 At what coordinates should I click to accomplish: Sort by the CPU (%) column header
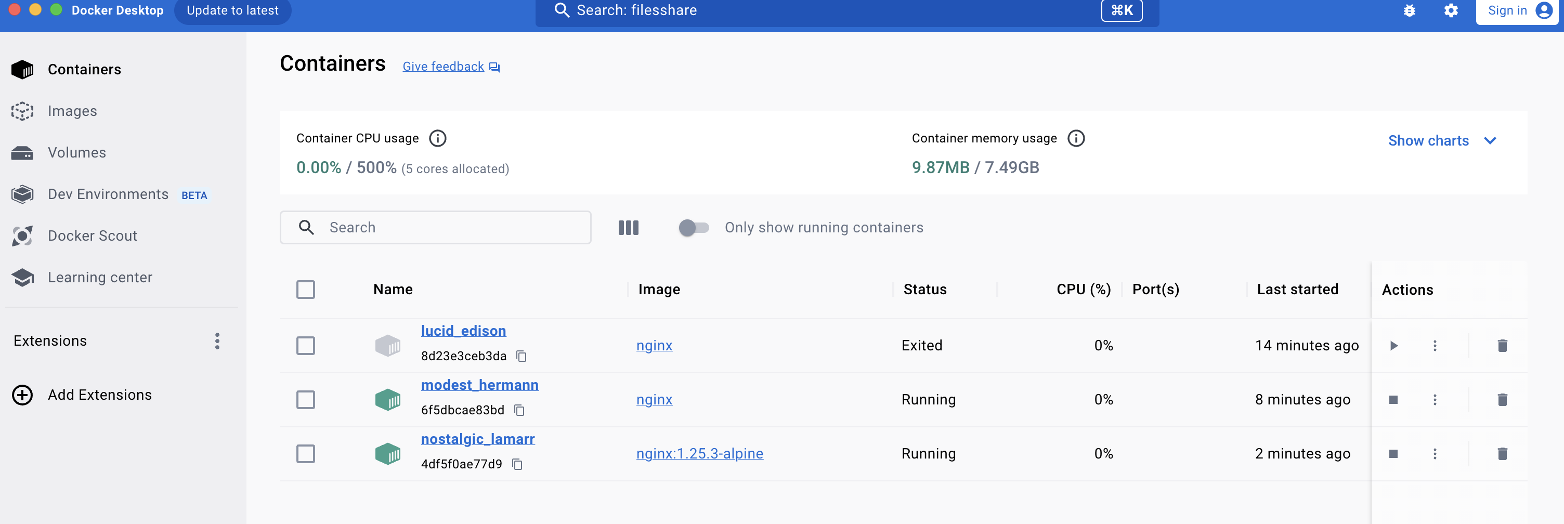[1083, 290]
